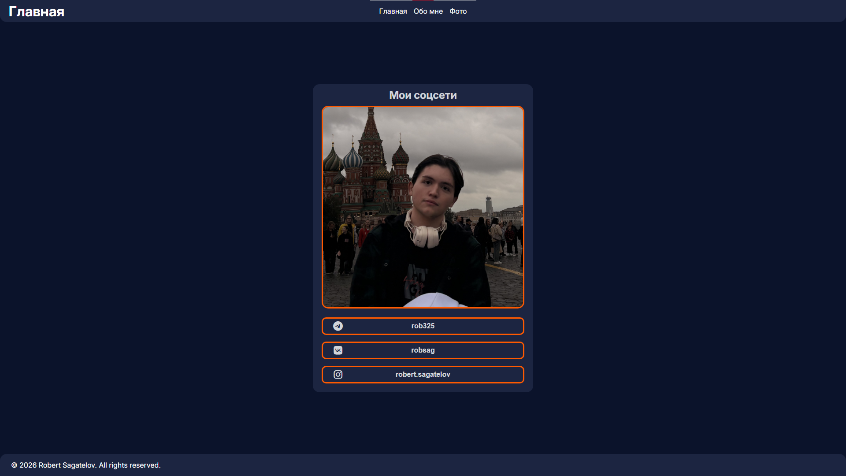Viewport: 846px width, 476px height.
Task: Open the rob325 Telegram username link
Action: pos(423,326)
